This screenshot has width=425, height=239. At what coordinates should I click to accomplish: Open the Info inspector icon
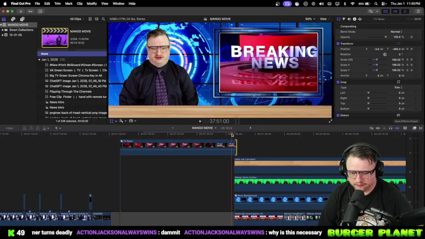tap(354, 19)
